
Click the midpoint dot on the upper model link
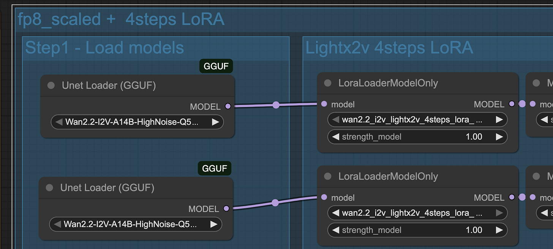276,105
